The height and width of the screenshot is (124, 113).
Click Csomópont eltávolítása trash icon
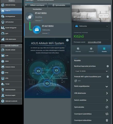[107, 120]
